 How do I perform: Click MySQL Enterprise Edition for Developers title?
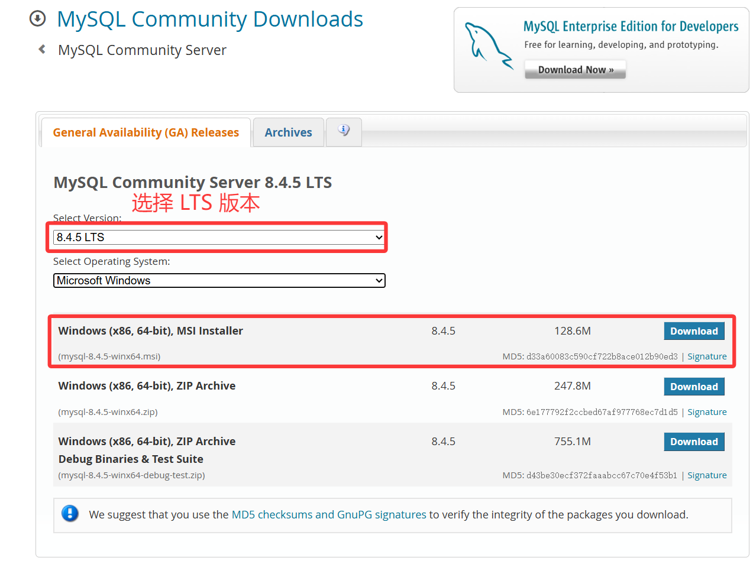(631, 27)
